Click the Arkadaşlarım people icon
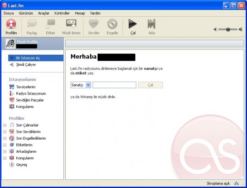The width and height of the screenshot is (247, 188). pyautogui.click(x=12, y=151)
